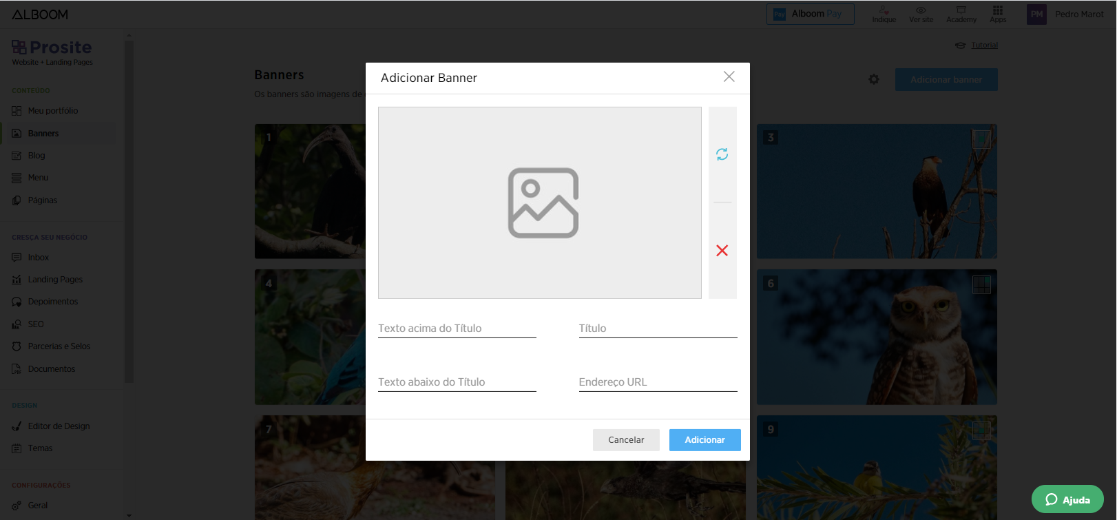This screenshot has width=1117, height=520.
Task: Click the Alboom Pay button
Action: click(810, 14)
